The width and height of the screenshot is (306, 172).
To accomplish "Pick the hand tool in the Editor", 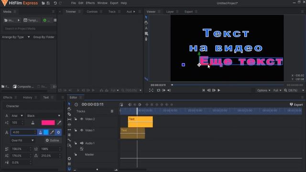I will pos(69,109).
